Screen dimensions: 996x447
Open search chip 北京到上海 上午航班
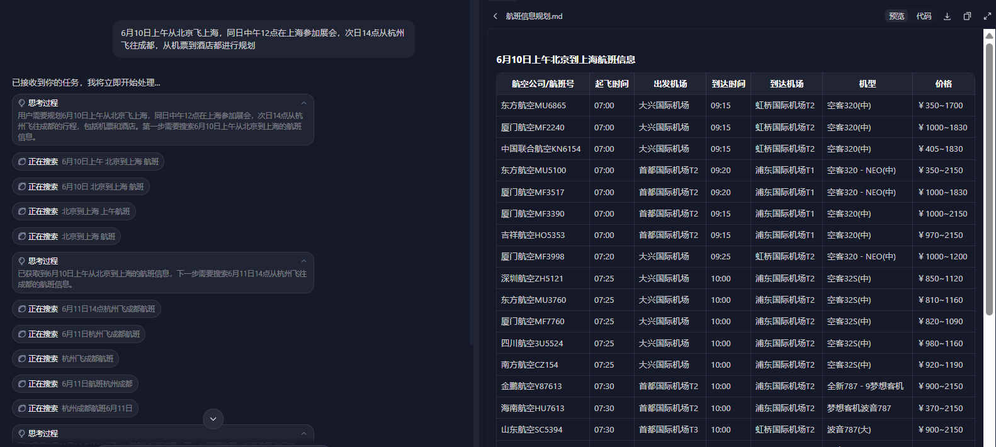(74, 212)
